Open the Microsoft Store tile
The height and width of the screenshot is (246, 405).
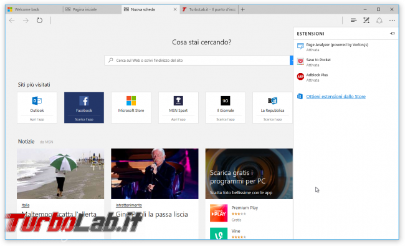point(131,107)
